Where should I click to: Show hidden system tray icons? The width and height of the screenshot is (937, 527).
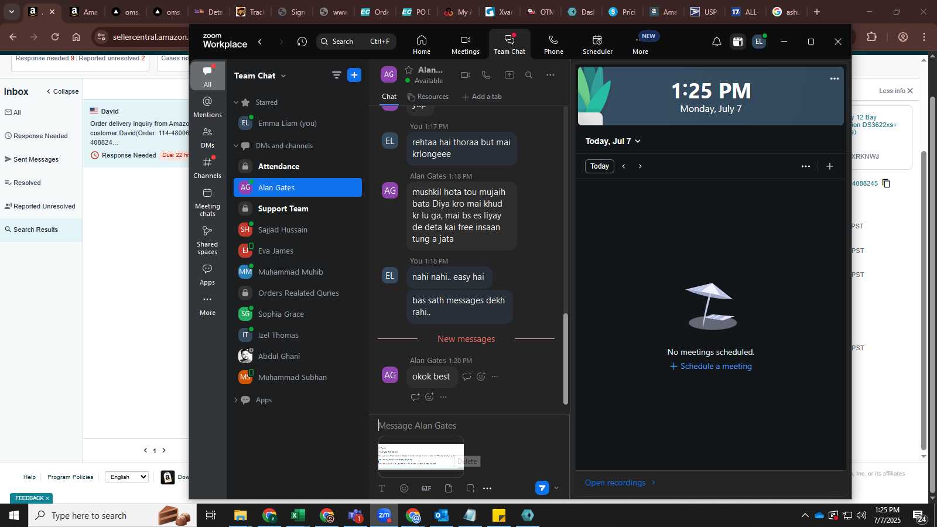pos(805,515)
